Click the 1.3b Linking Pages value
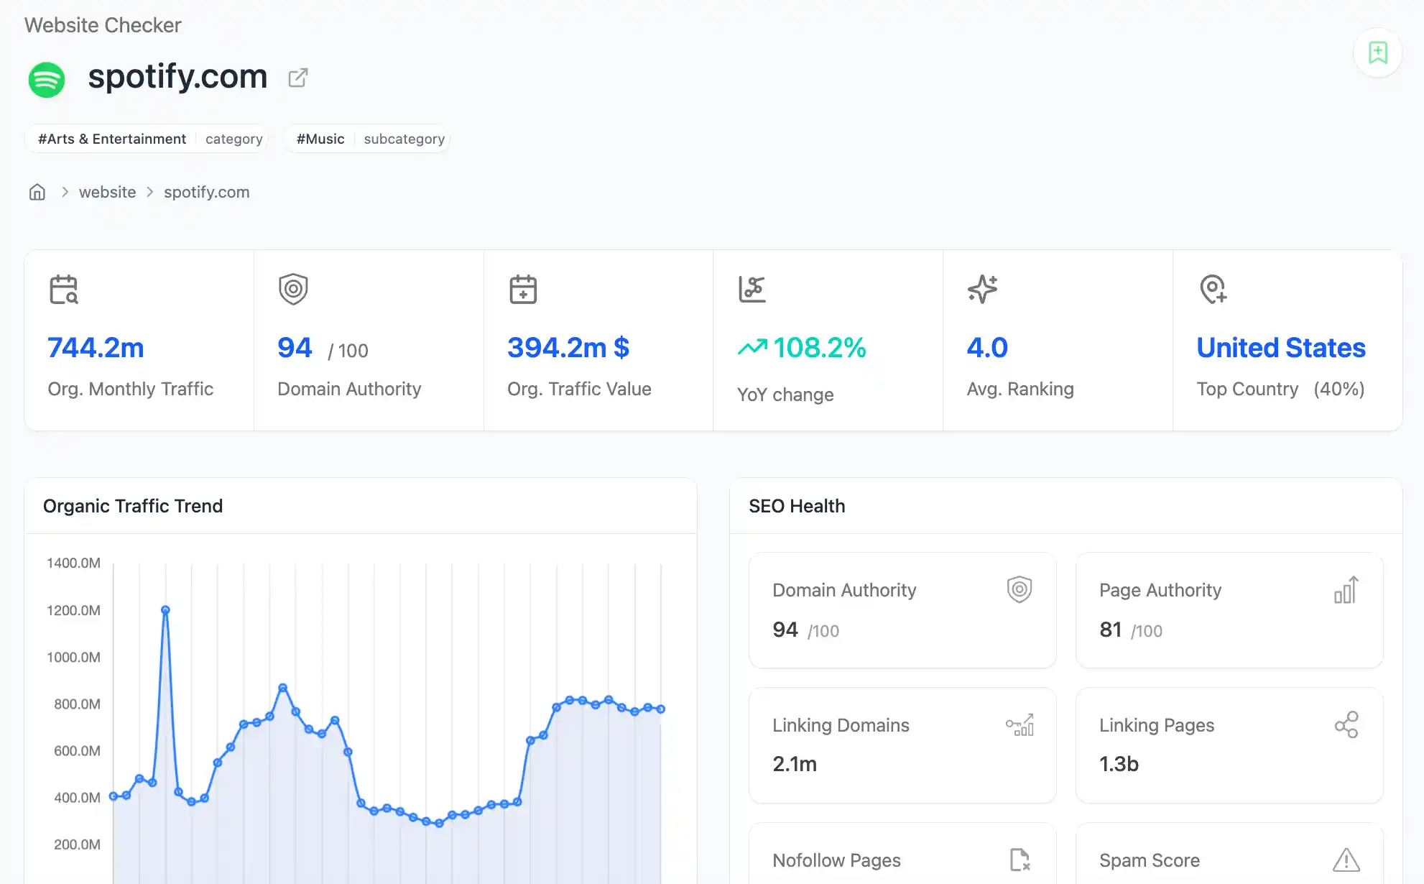This screenshot has height=884, width=1424. (1119, 764)
